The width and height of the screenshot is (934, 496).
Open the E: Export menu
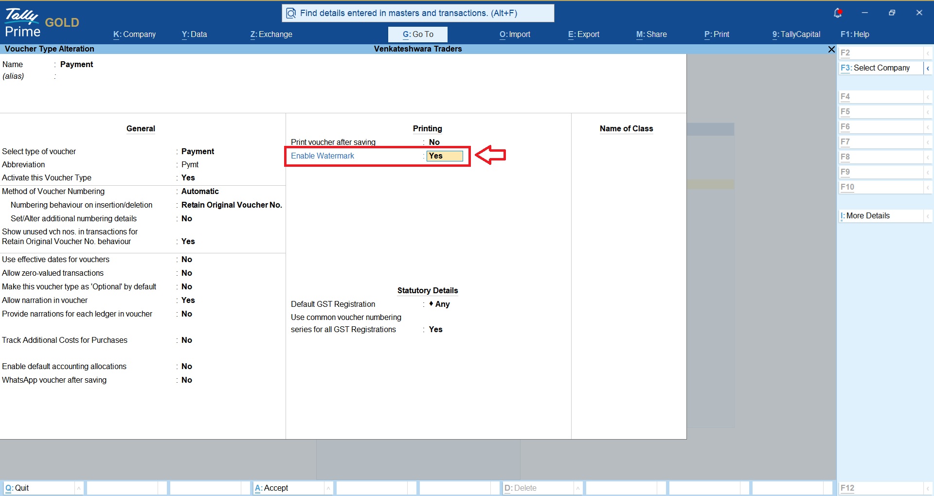(584, 34)
